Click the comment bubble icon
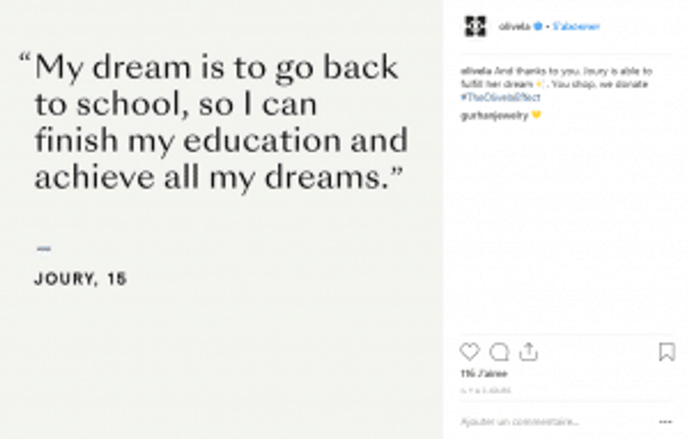The width and height of the screenshot is (689, 439). (x=499, y=352)
